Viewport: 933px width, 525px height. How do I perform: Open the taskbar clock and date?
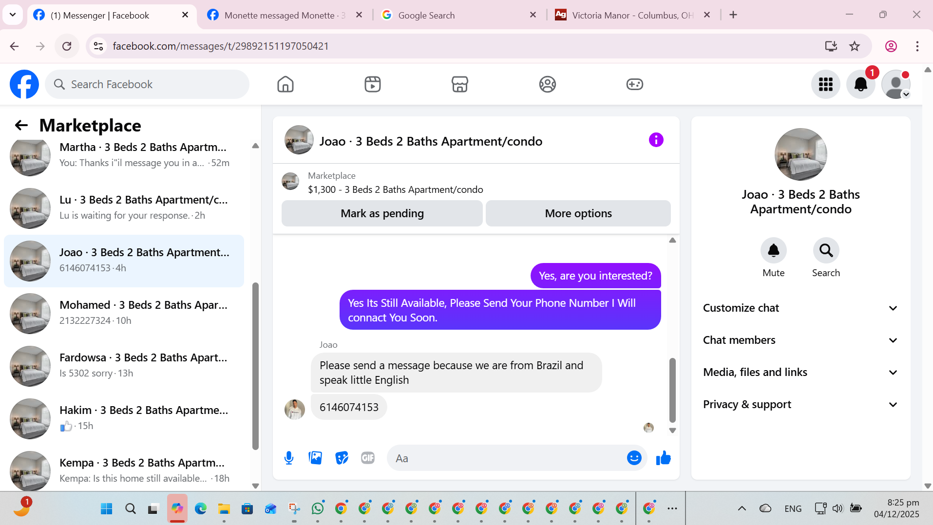click(896, 508)
